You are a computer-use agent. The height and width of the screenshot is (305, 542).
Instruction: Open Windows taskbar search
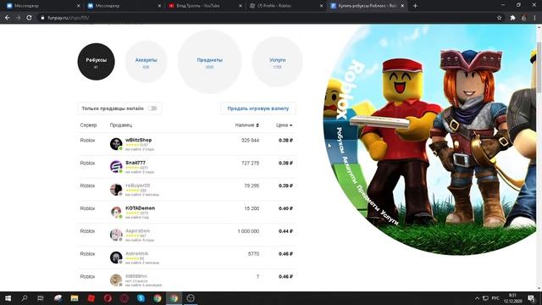click(25, 298)
